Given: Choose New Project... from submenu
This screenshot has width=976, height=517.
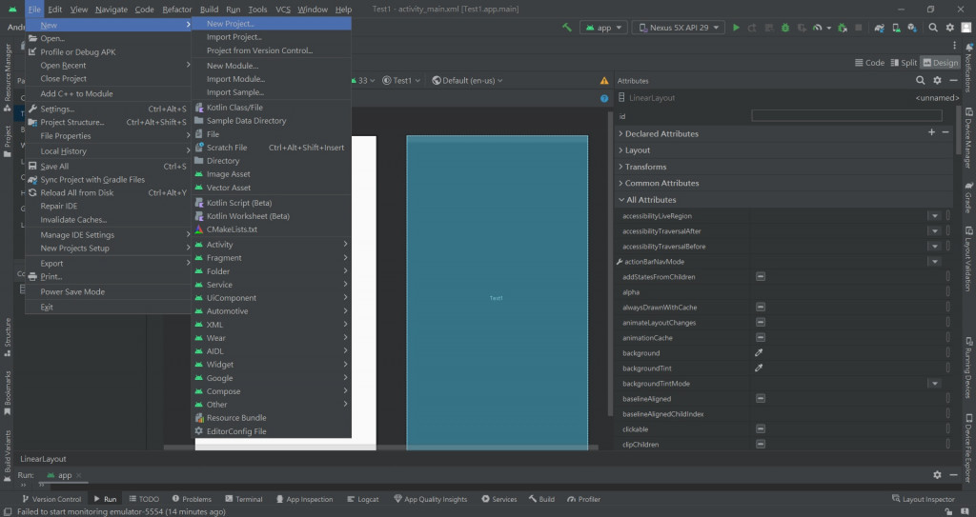Looking at the screenshot, I should (272, 24).
